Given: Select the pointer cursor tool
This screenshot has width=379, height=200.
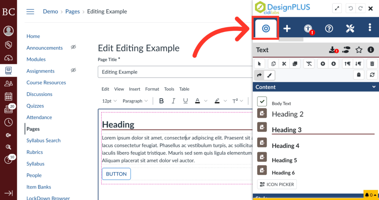Looking at the screenshot, I should (x=259, y=64).
